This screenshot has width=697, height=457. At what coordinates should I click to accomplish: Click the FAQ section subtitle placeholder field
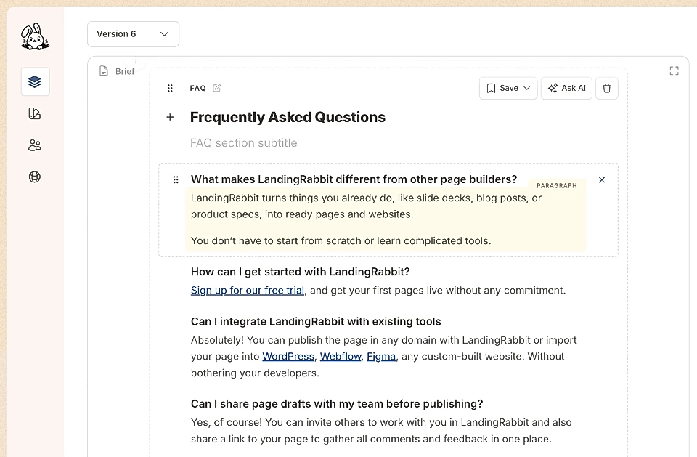pos(243,142)
